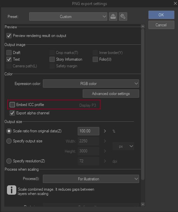Select Specify resolution(Z) radio button
Image resolution: width=178 pixels, height=212 pixels.
9,161
